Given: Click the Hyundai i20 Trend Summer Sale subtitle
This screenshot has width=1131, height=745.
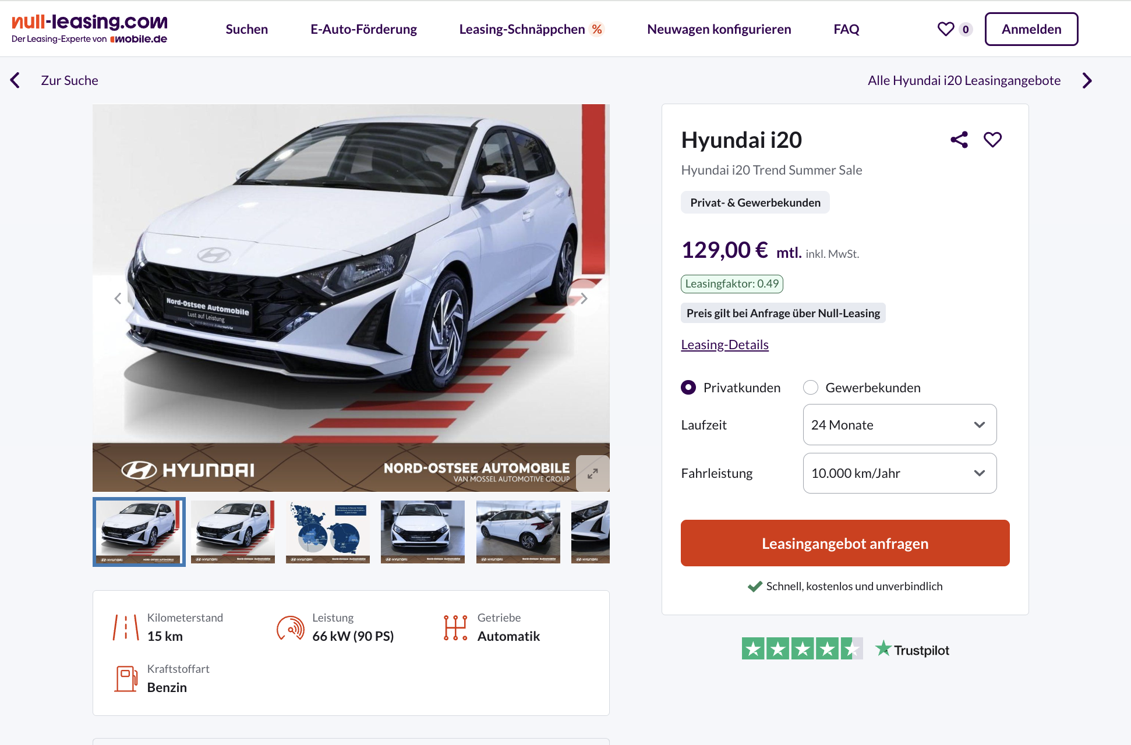Looking at the screenshot, I should (772, 170).
